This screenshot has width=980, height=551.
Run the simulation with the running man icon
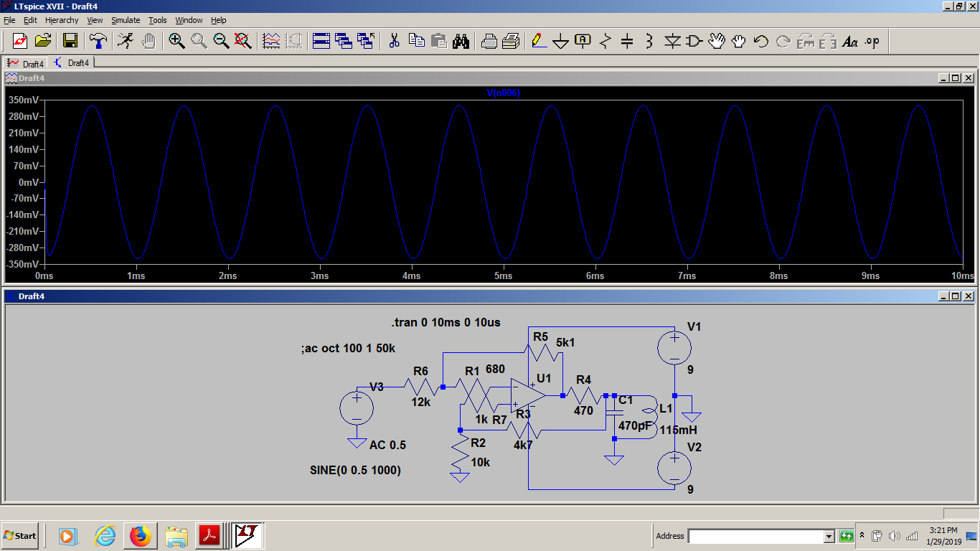click(126, 41)
